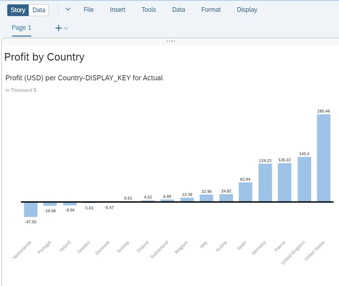Switch to Story mode
The width and height of the screenshot is (339, 286).
point(18,10)
